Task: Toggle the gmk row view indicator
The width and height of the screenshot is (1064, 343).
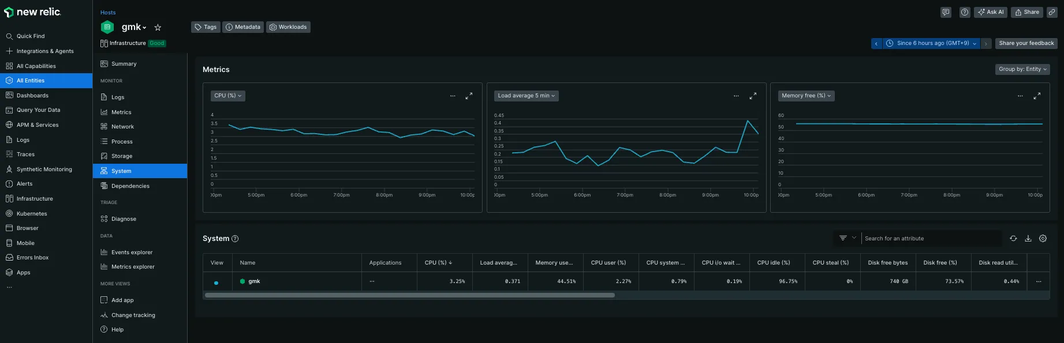Action: [x=216, y=282]
